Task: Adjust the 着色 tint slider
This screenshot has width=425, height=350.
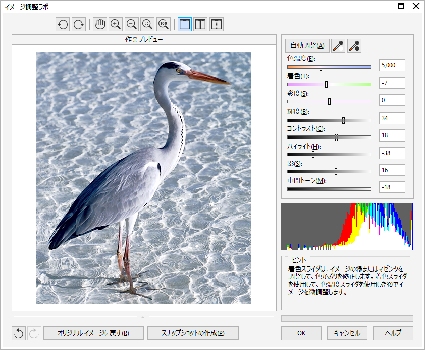Action: click(x=329, y=84)
